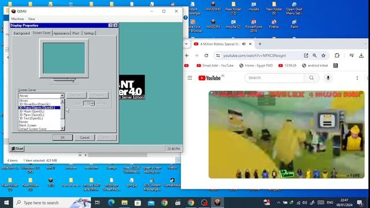Click the taskbar Type here to search box
Viewport: 370px width, 208px height.
(x=52, y=203)
